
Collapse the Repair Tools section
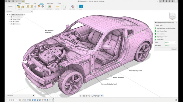(155, 25)
